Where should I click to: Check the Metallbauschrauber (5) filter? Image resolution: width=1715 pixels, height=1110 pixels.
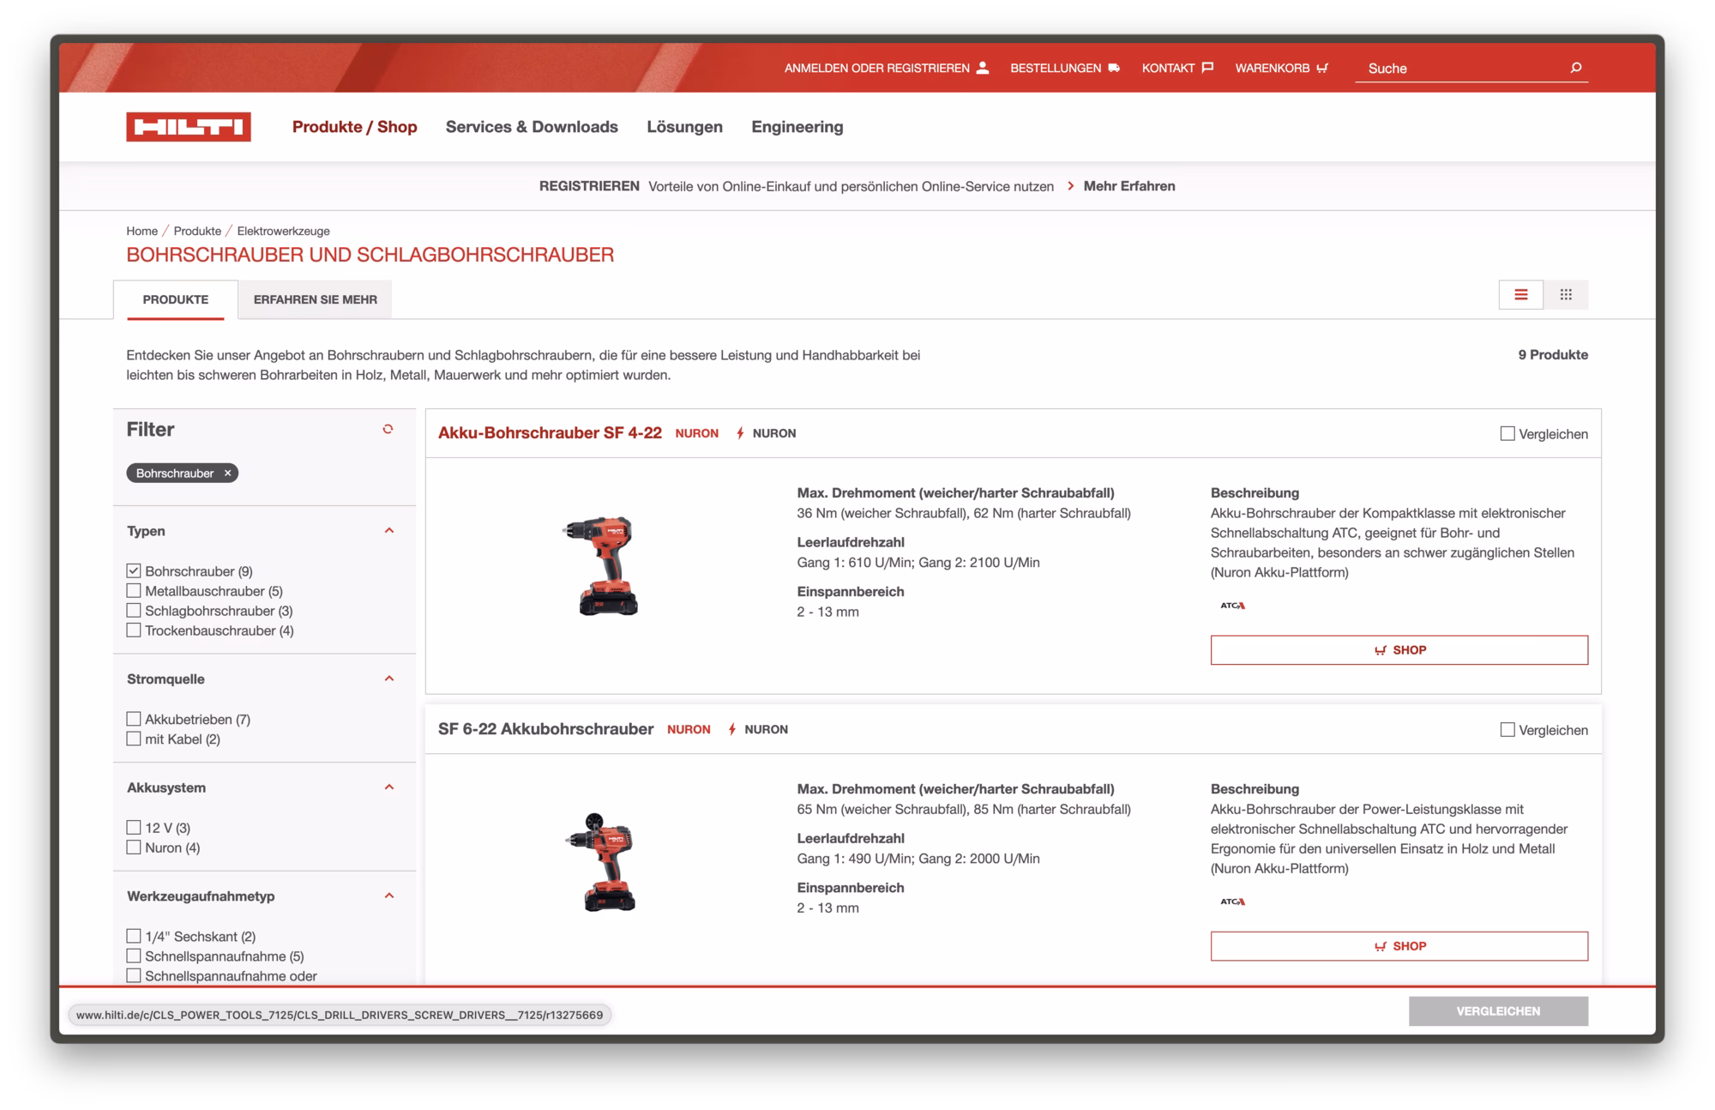coord(134,591)
